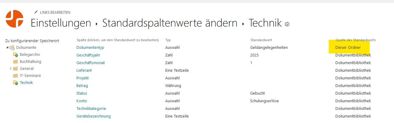Click the Konto column link
This screenshot has width=394, height=123.
pos(82,101)
